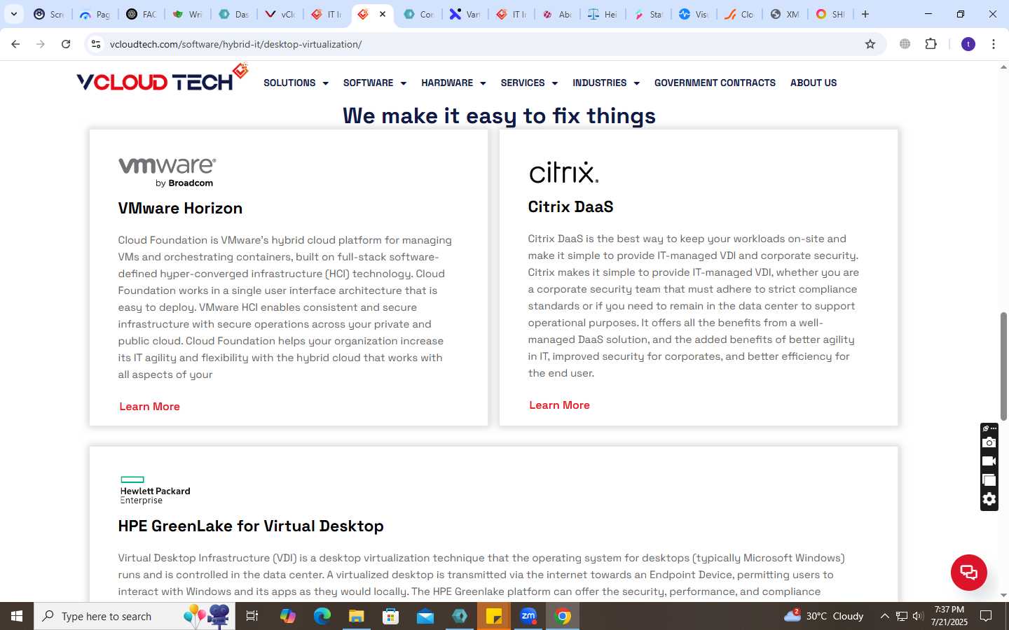Viewport: 1009px width, 630px height.
Task: Open the Chrome extensions puzzle icon
Action: [x=931, y=44]
